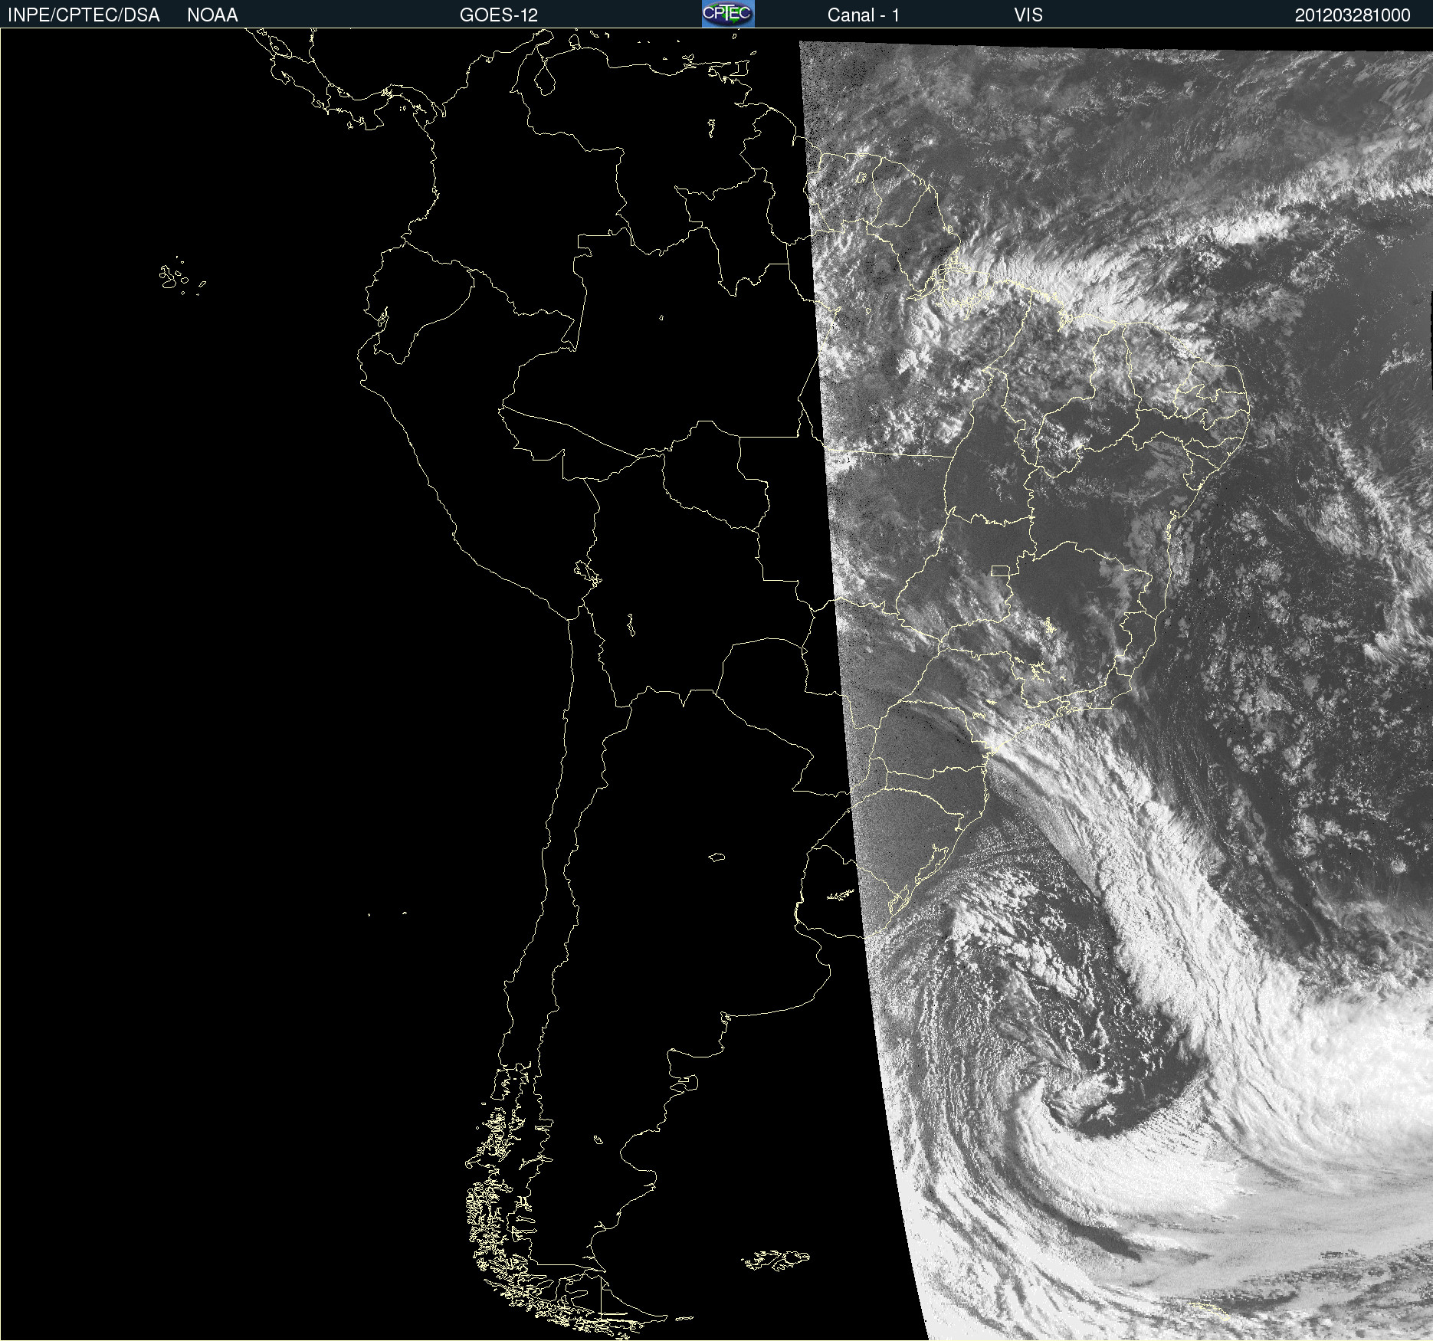
Task: Click the GOES-12 satellite label
Action: [x=499, y=15]
